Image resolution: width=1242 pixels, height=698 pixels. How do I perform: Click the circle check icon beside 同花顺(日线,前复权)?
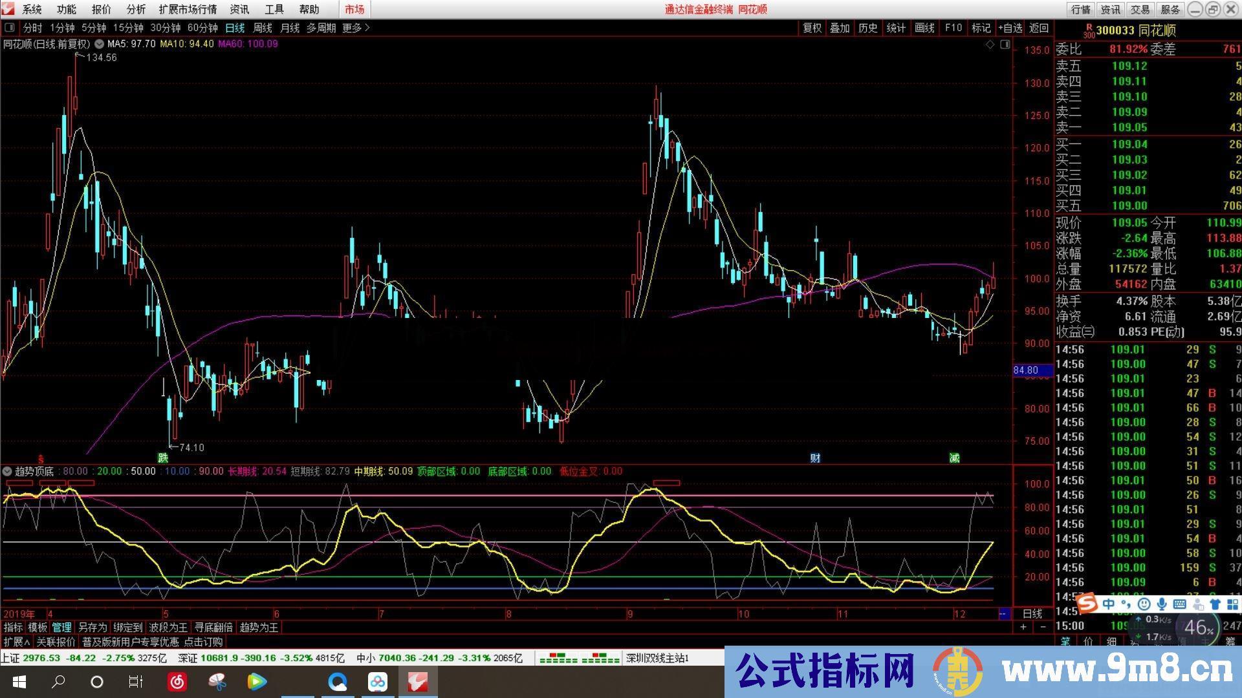[x=99, y=44]
